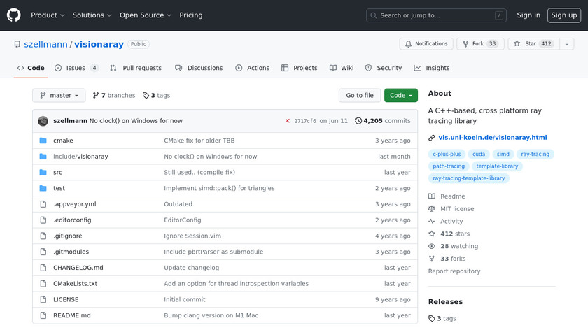Click the cmake folder icon
Image resolution: width=588 pixels, height=330 pixels.
pyautogui.click(x=43, y=141)
